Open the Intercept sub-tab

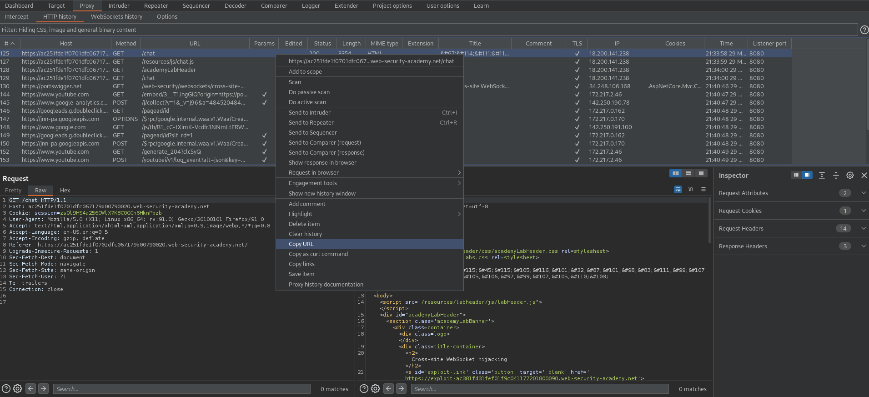[x=17, y=17]
